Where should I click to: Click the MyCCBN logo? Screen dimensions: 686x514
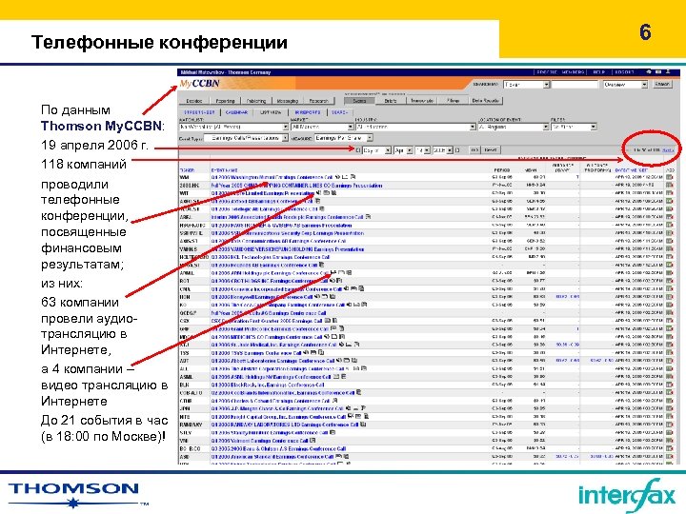click(x=199, y=84)
